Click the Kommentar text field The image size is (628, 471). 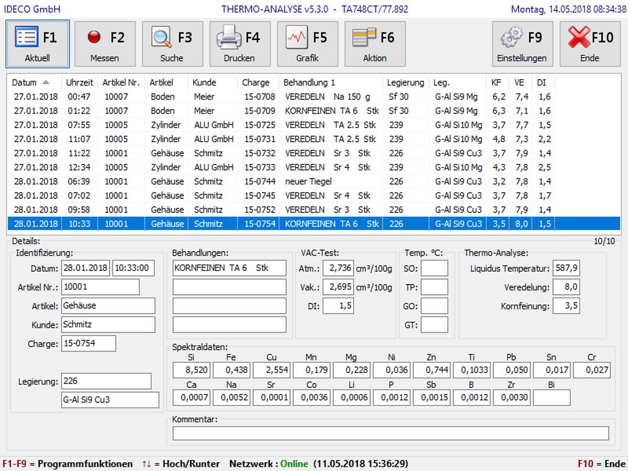point(390,433)
